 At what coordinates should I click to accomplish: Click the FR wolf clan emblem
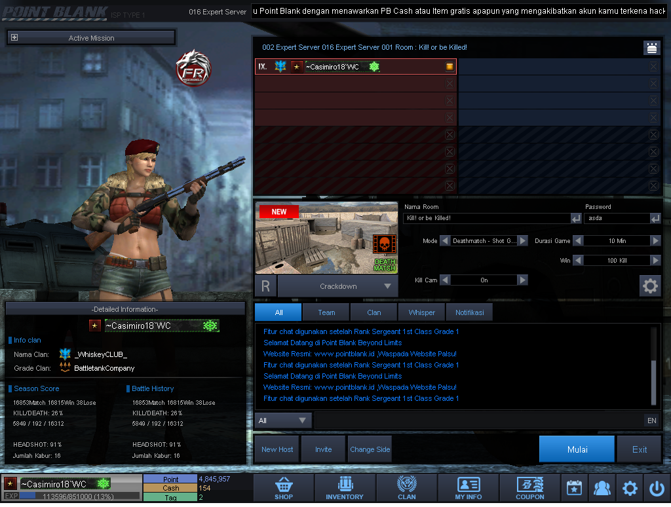click(194, 69)
